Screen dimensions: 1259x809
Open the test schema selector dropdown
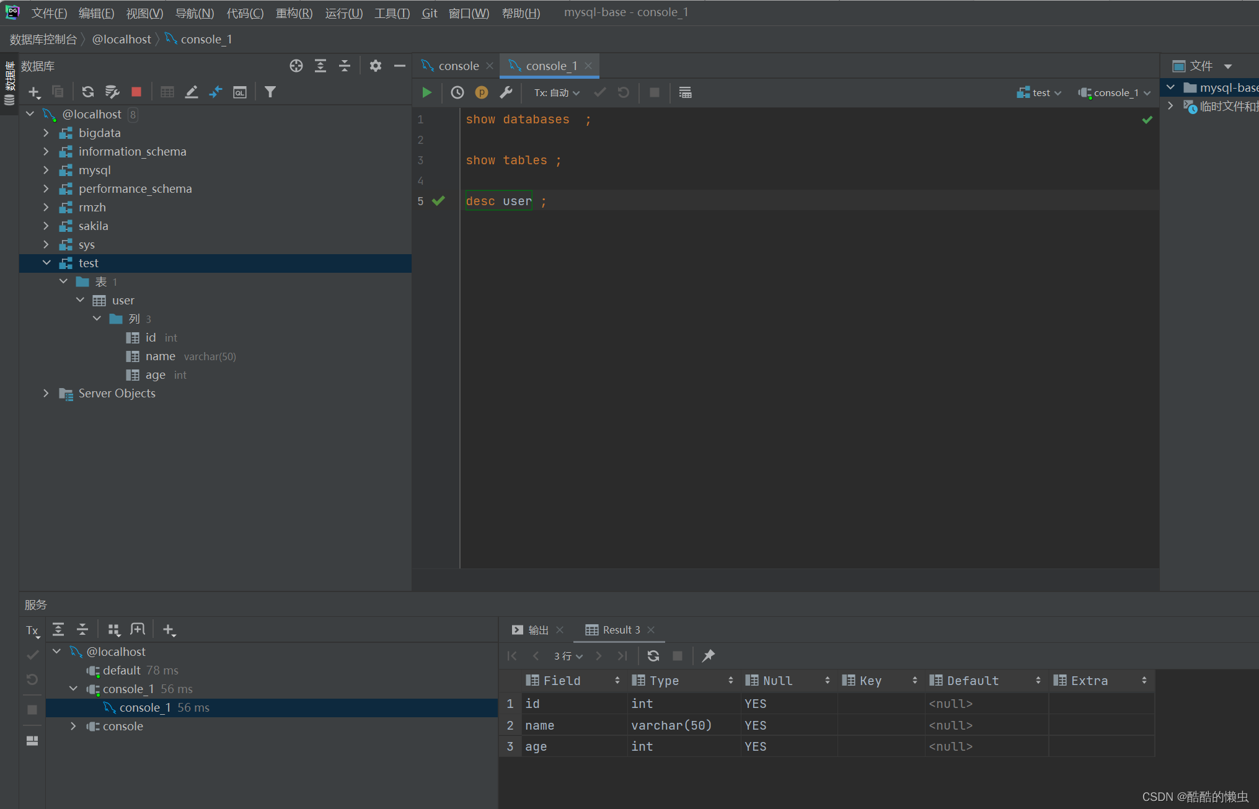coord(1040,92)
